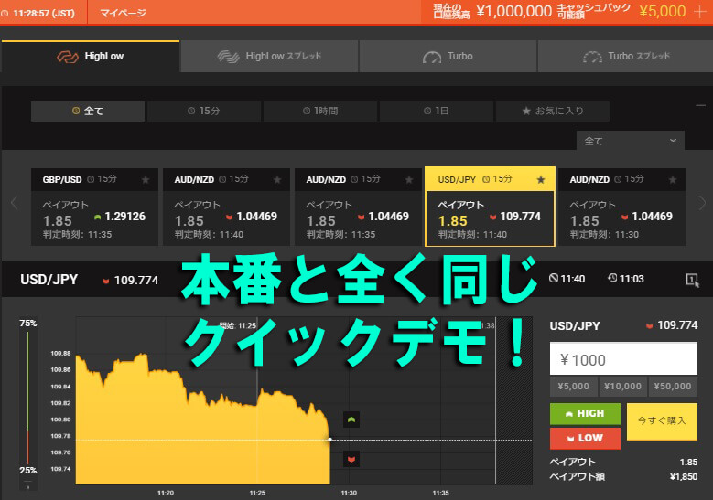713x500 pixels.
Task: Filter options by 15分
Action: [x=204, y=111]
